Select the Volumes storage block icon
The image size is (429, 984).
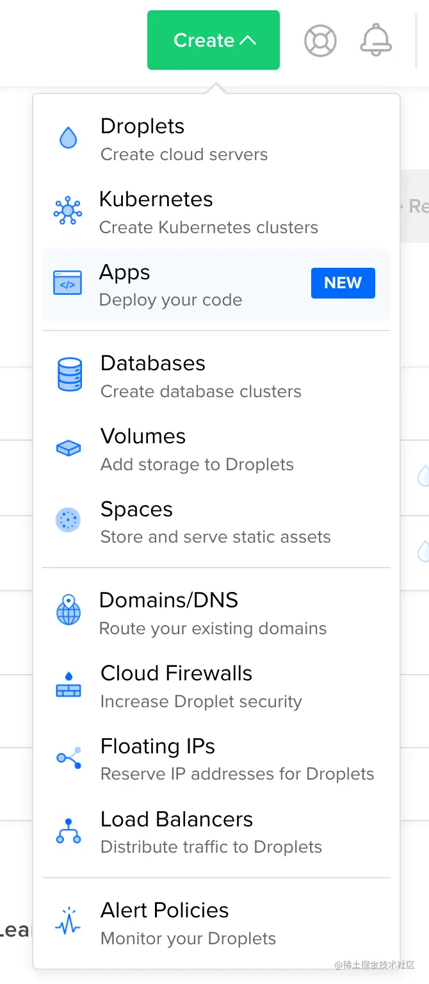click(x=69, y=447)
